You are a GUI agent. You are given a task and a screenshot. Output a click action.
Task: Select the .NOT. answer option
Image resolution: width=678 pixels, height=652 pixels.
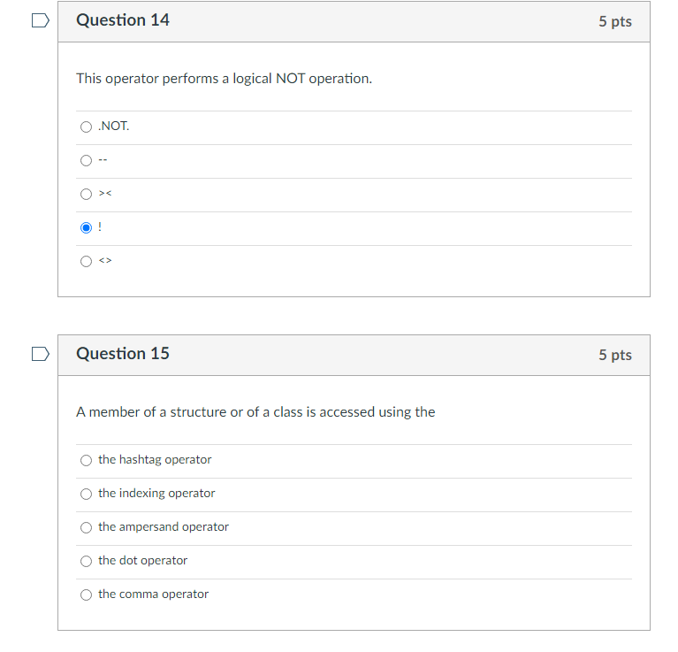pos(86,127)
